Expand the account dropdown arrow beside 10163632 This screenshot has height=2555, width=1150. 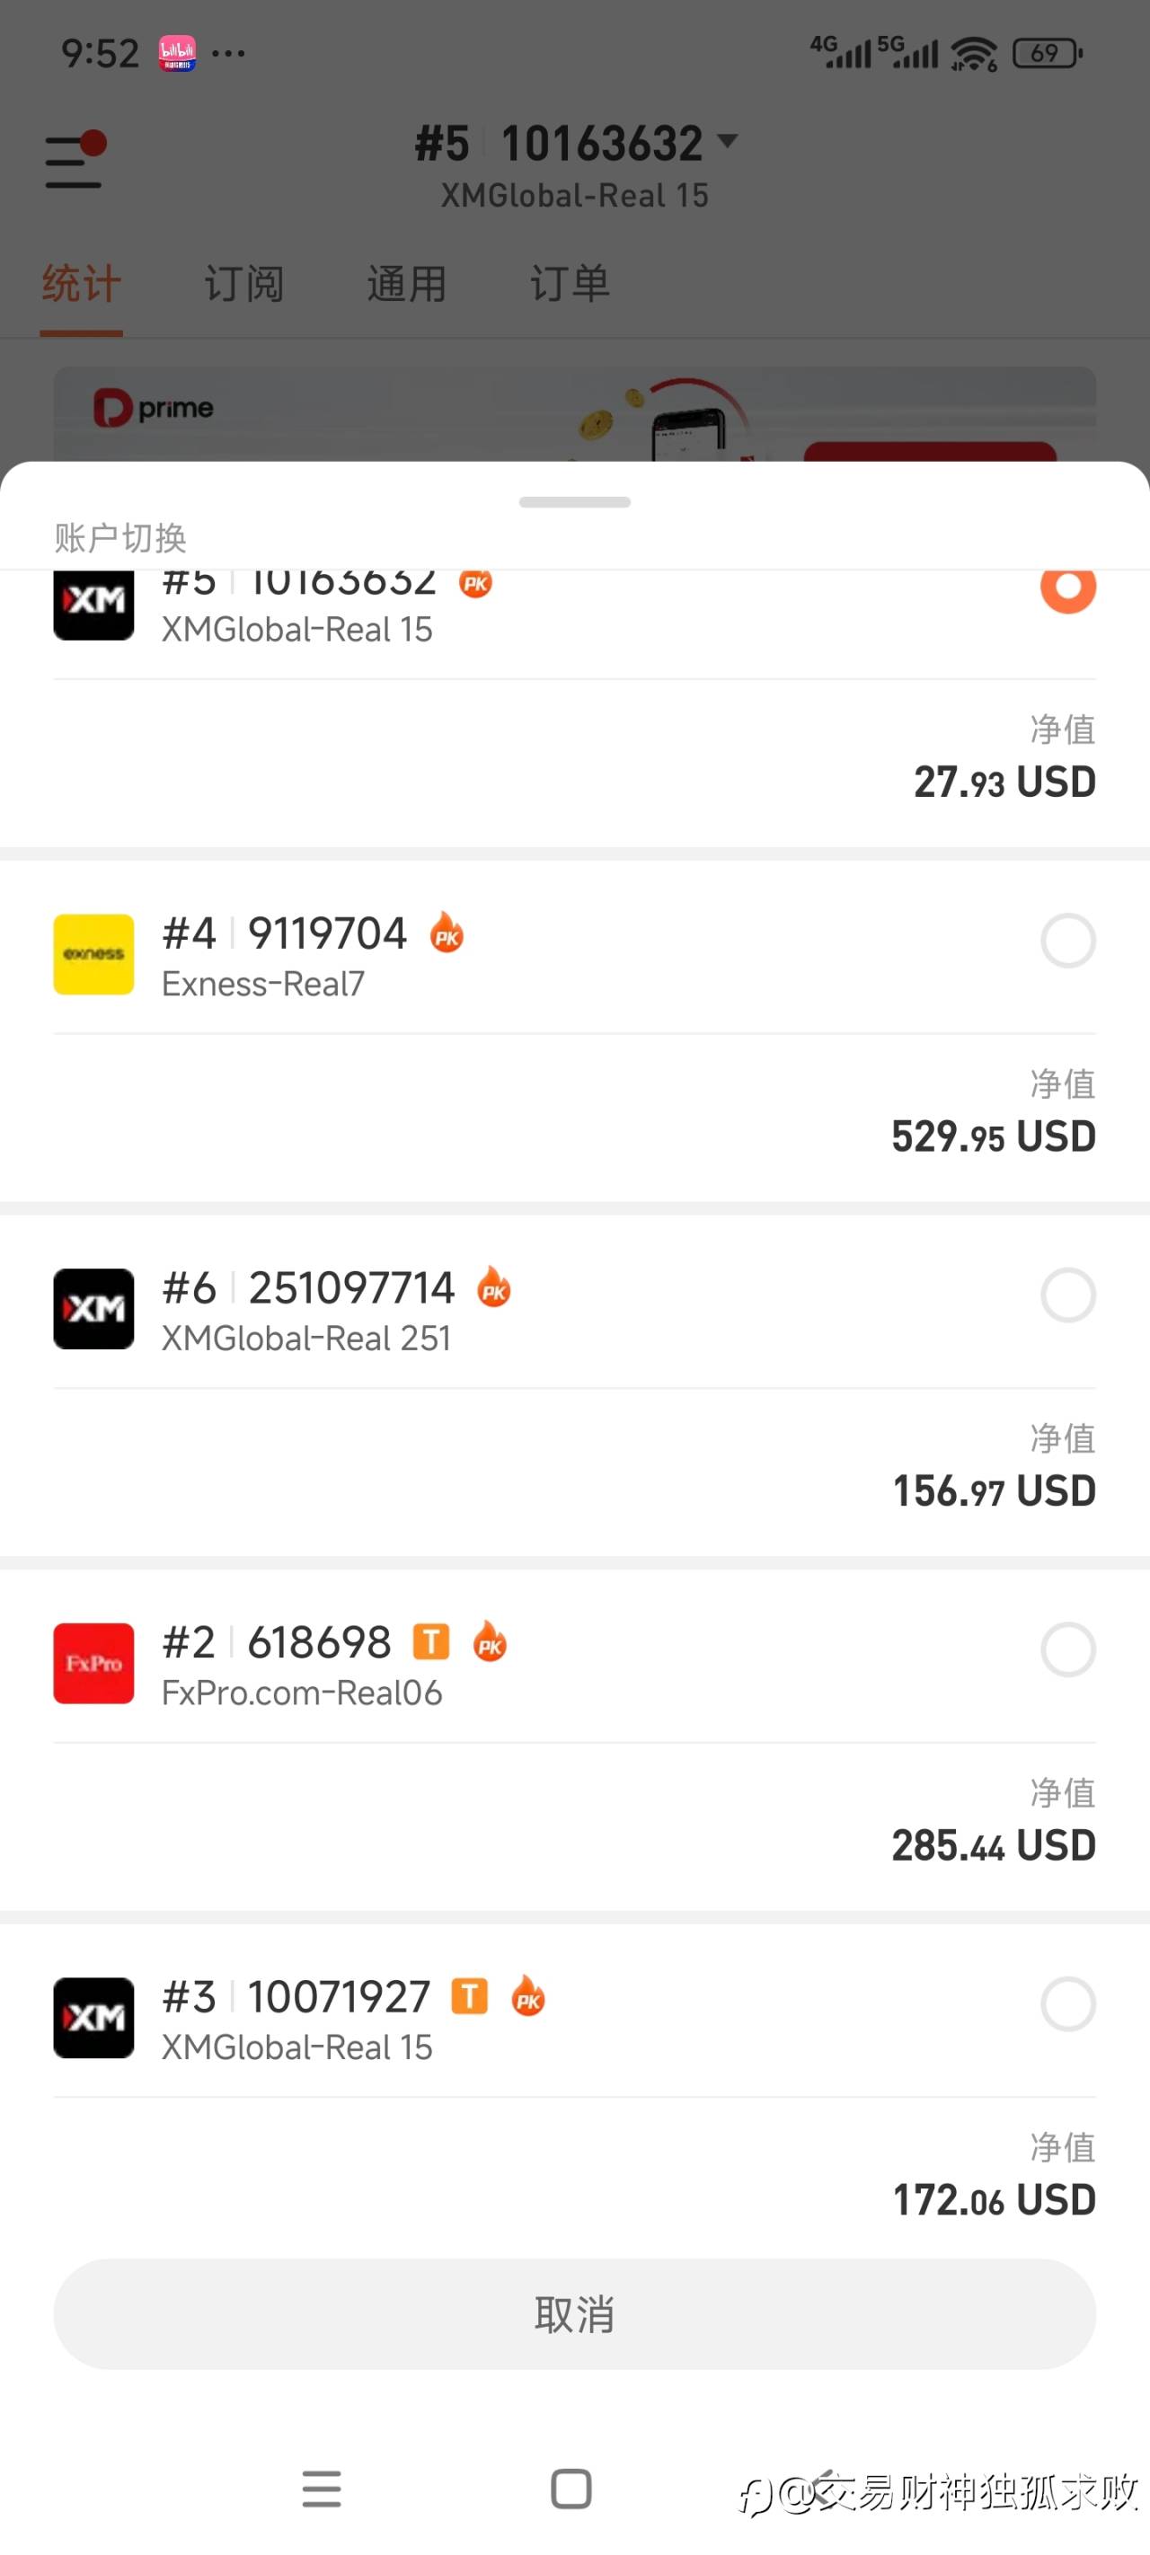click(x=728, y=141)
